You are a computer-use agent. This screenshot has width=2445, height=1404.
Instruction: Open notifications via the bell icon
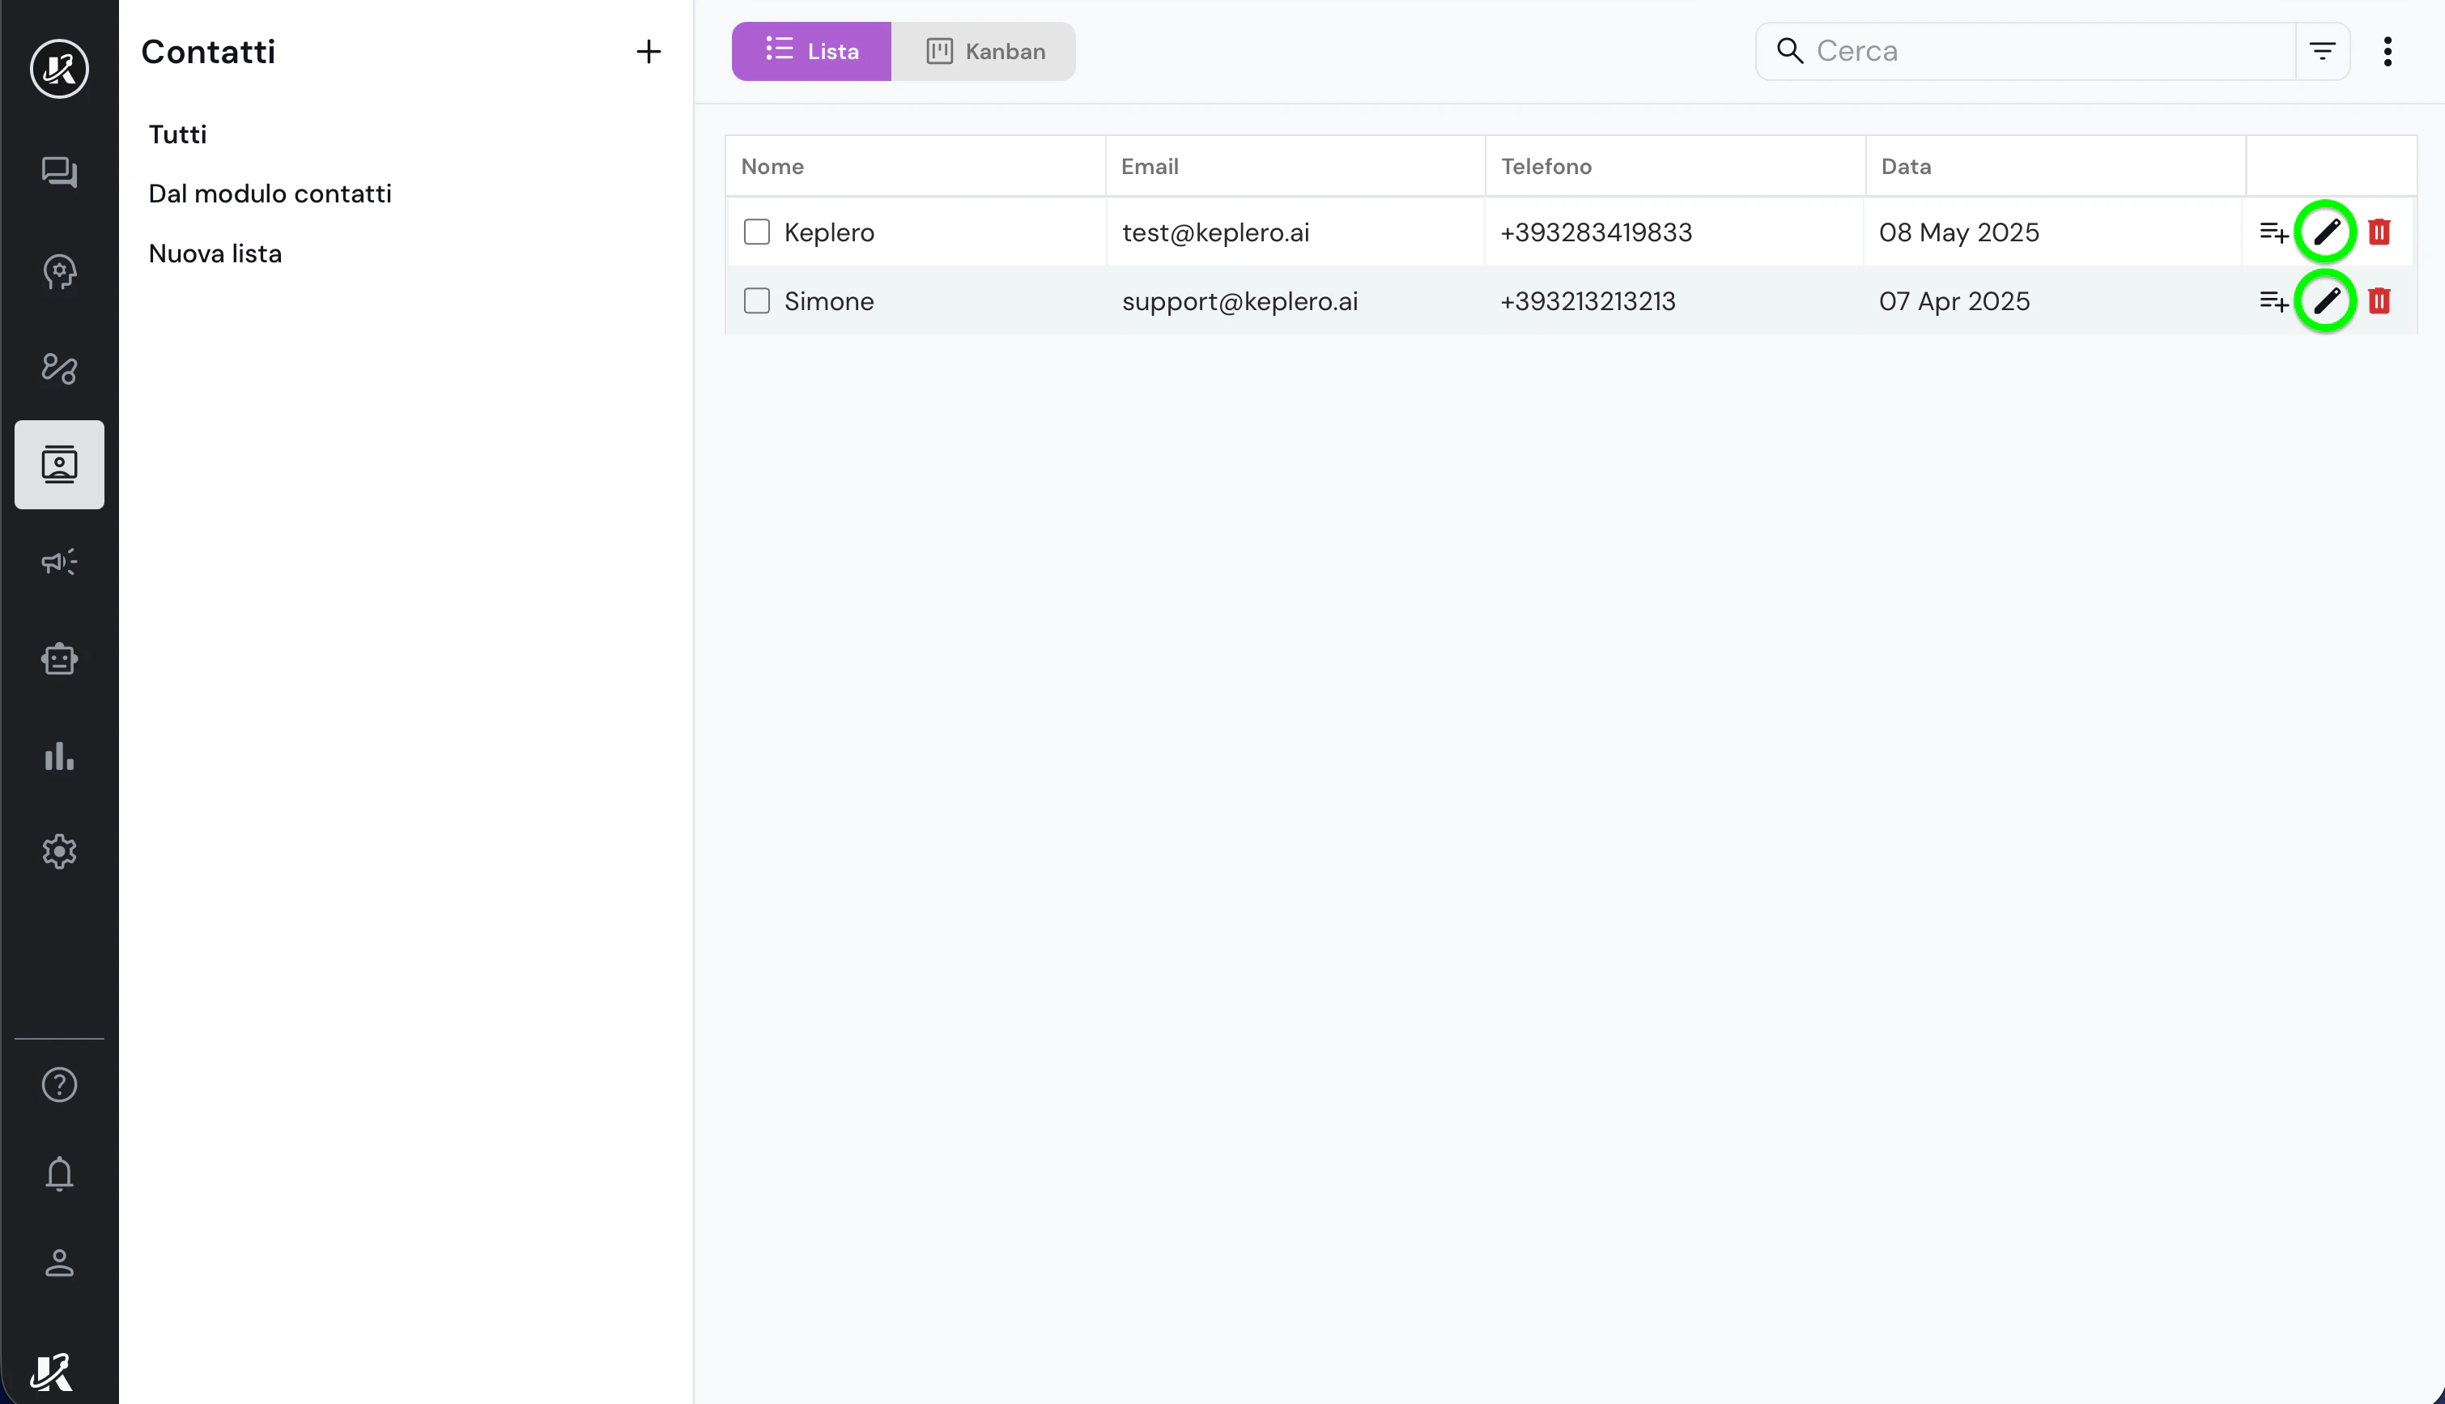[59, 1173]
